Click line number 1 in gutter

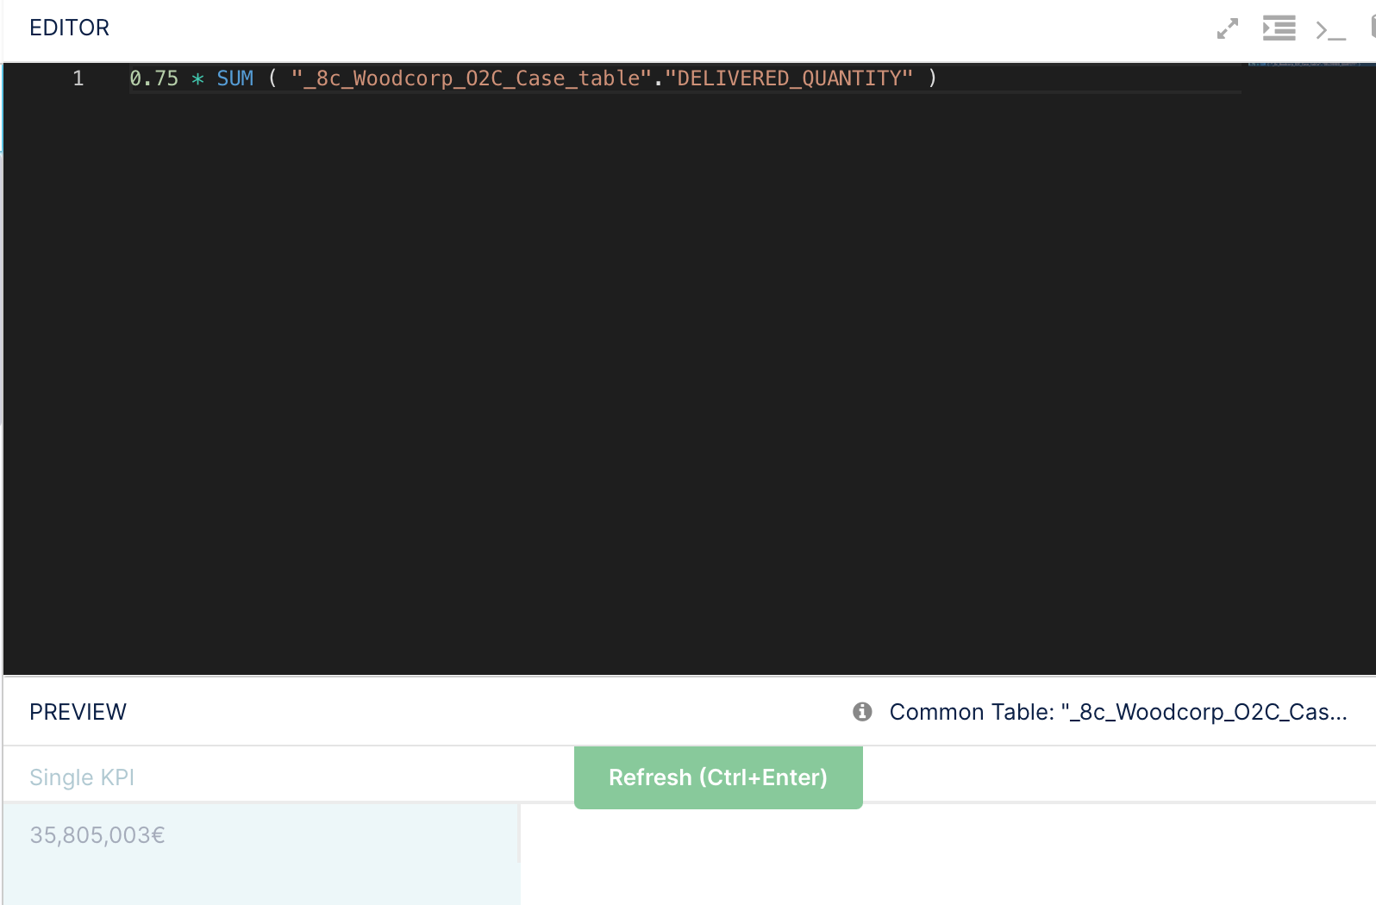(78, 78)
